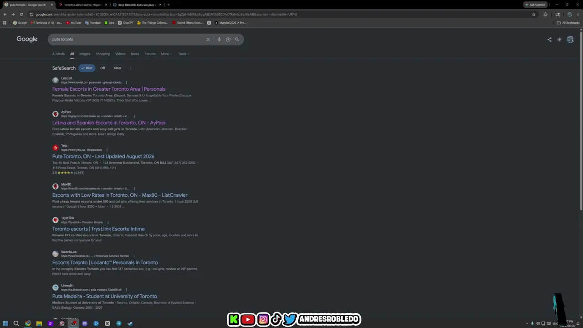Open CapCut from the taskbar
This screenshot has height=328, width=583.
coord(107,323)
